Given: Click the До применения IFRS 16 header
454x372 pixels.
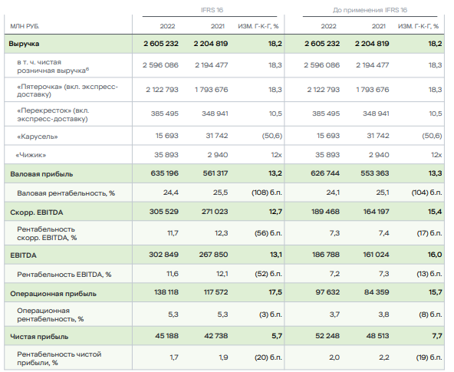Looking at the screenshot, I should coord(370,10).
